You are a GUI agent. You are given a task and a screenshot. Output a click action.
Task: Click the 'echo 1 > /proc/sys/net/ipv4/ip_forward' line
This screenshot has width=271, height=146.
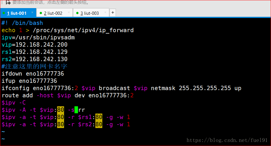(x=68, y=30)
